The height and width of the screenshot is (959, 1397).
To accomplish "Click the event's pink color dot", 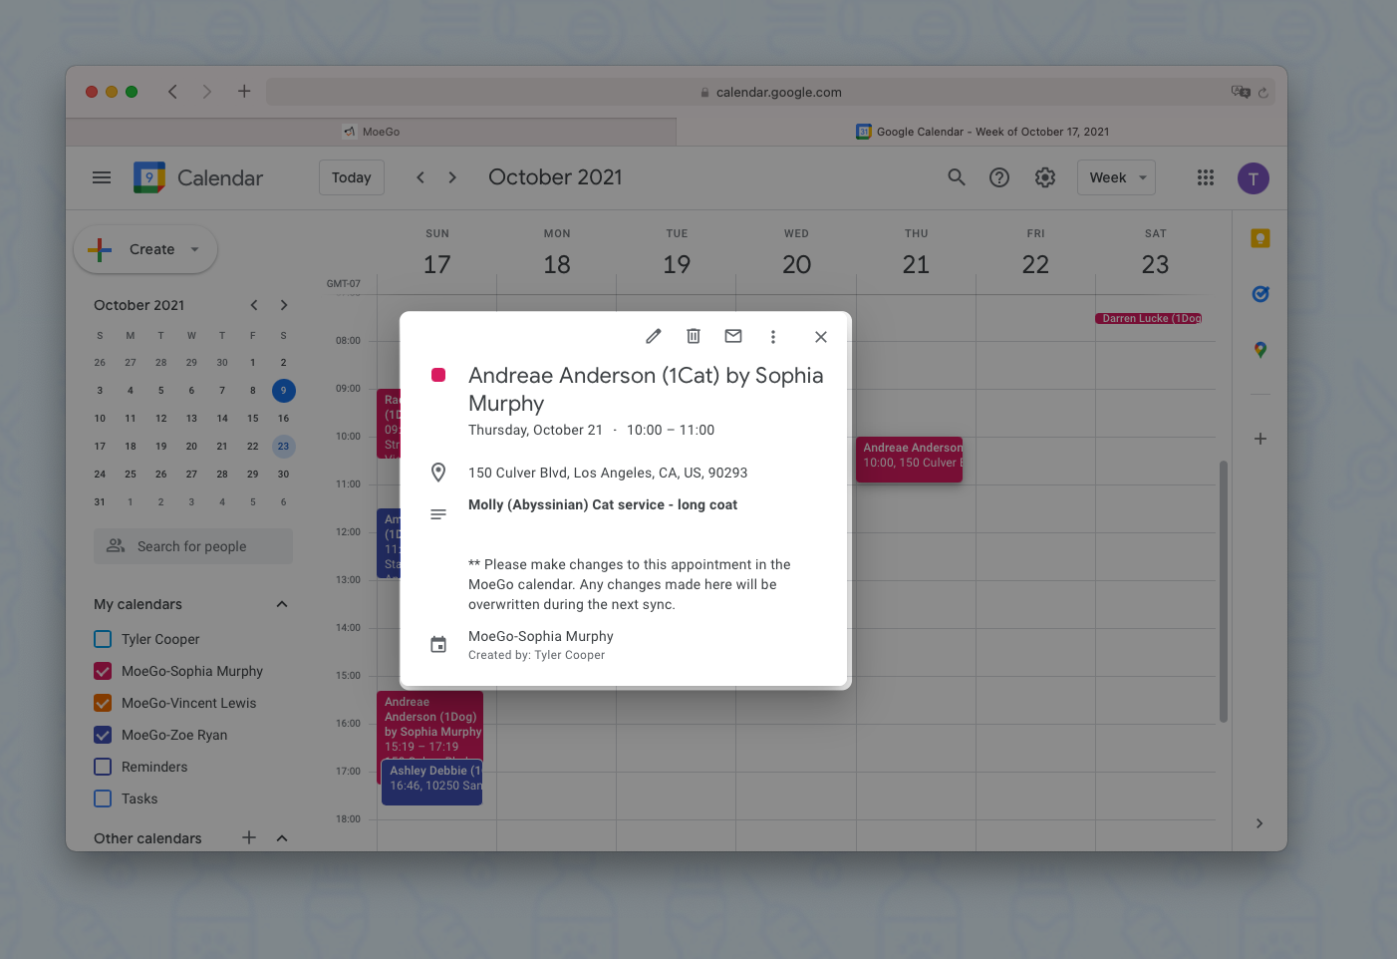I will [438, 375].
